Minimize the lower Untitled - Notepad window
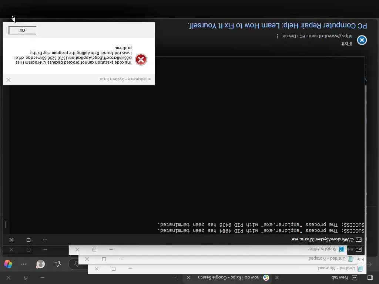379x284 pixels. pos(130,268)
